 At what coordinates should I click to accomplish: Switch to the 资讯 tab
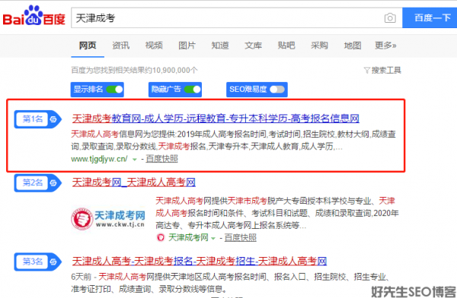click(x=120, y=46)
